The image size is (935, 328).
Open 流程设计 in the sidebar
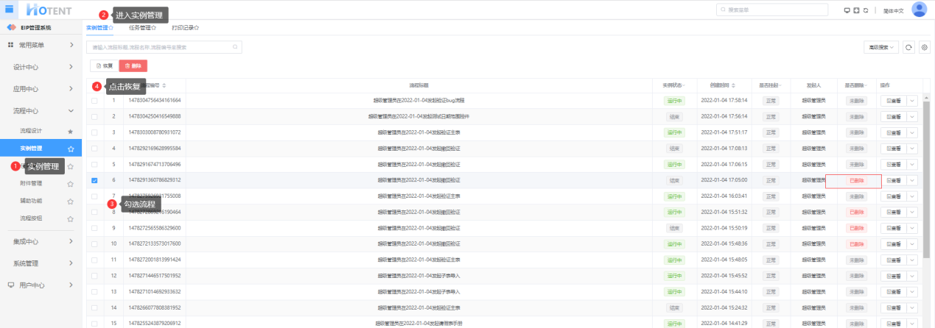(x=32, y=131)
